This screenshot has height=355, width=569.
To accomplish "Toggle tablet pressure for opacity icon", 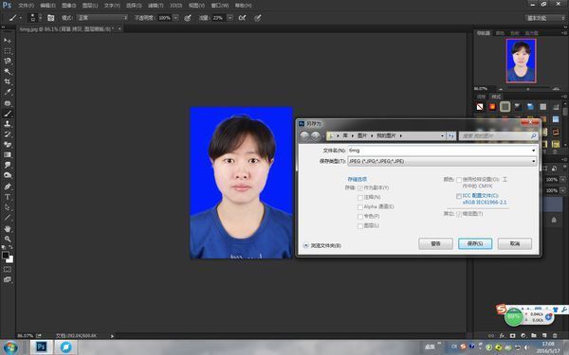I will 188,18.
